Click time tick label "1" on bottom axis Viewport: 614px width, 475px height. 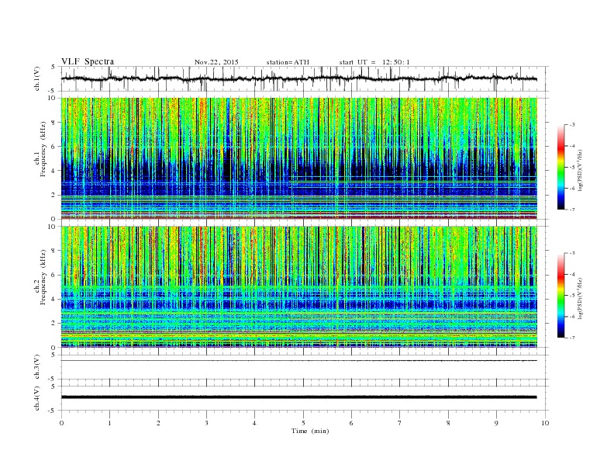(x=110, y=423)
